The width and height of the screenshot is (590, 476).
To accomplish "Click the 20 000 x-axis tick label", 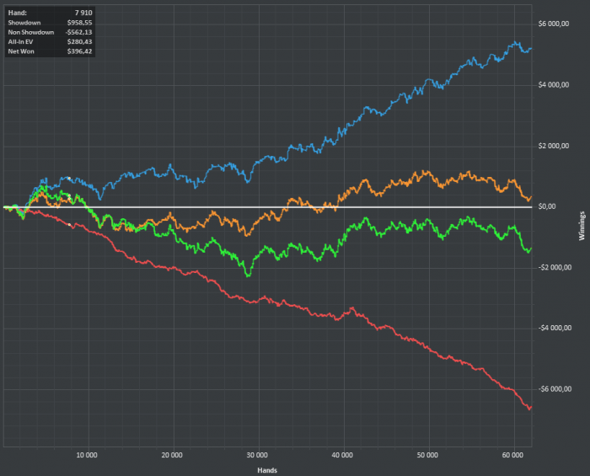I will click(x=172, y=455).
